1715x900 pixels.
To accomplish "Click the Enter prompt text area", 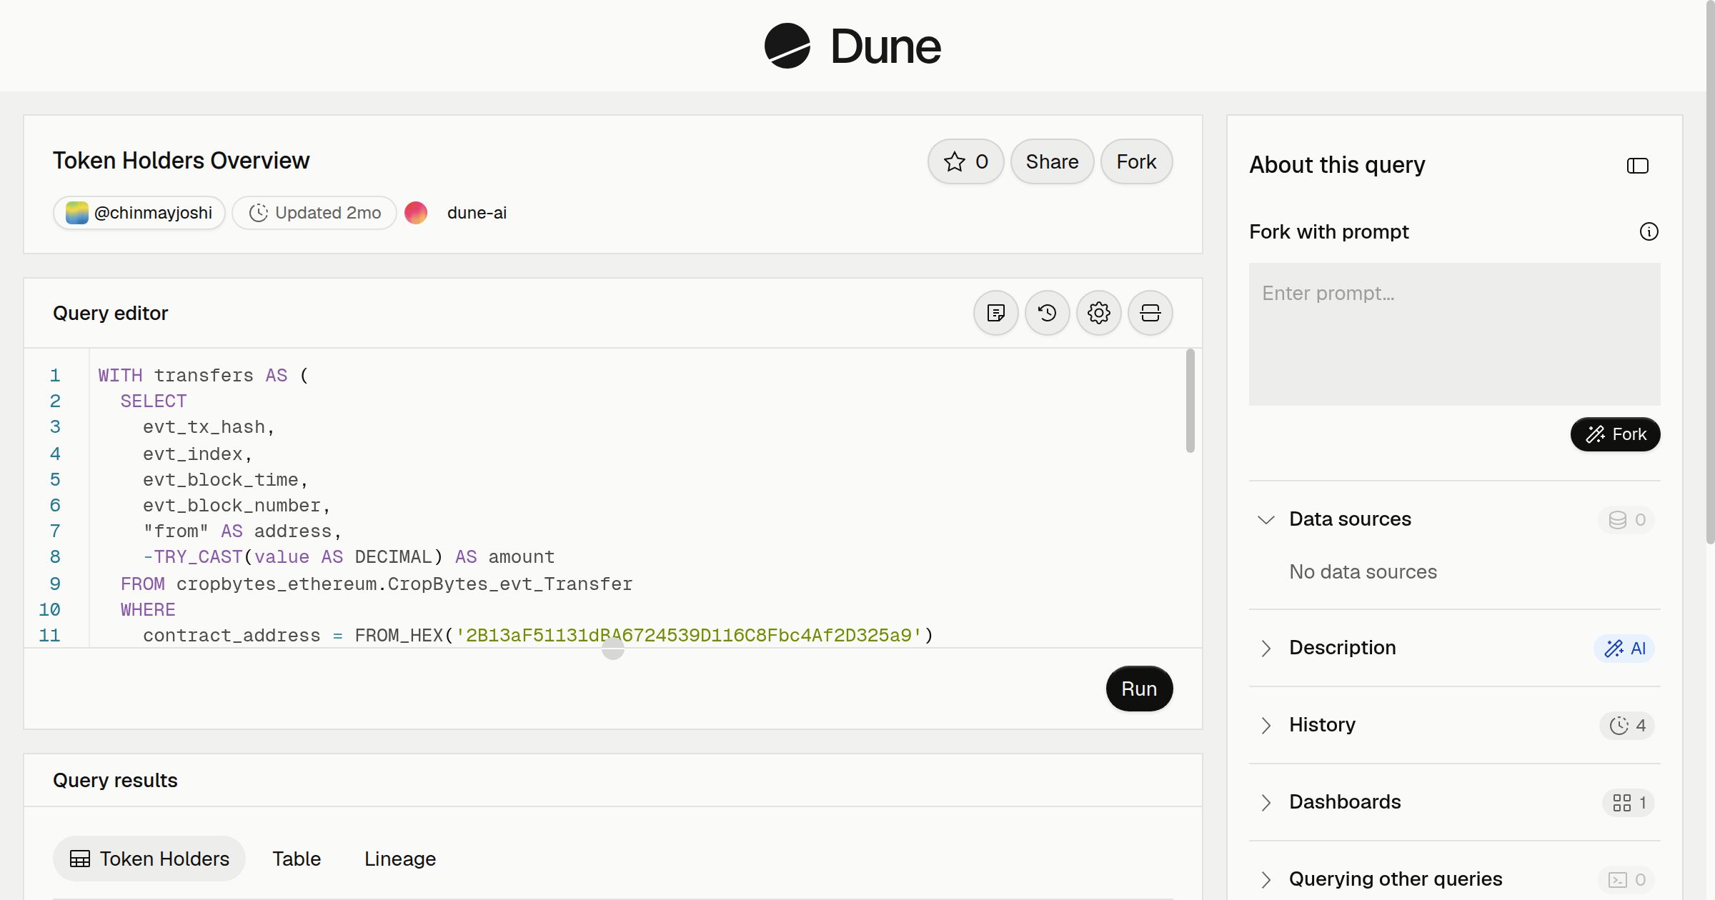I will point(1454,334).
